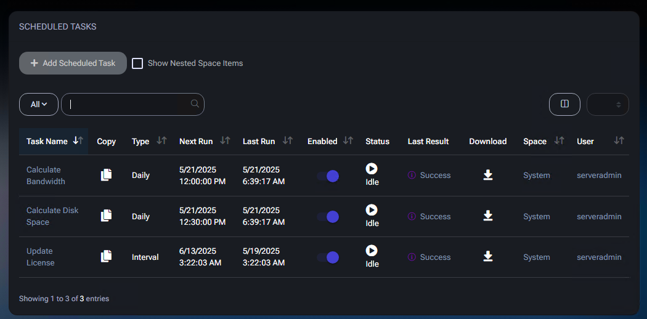The width and height of the screenshot is (647, 319).
Task: Sort by Enabled column arrows
Action: pos(348,141)
